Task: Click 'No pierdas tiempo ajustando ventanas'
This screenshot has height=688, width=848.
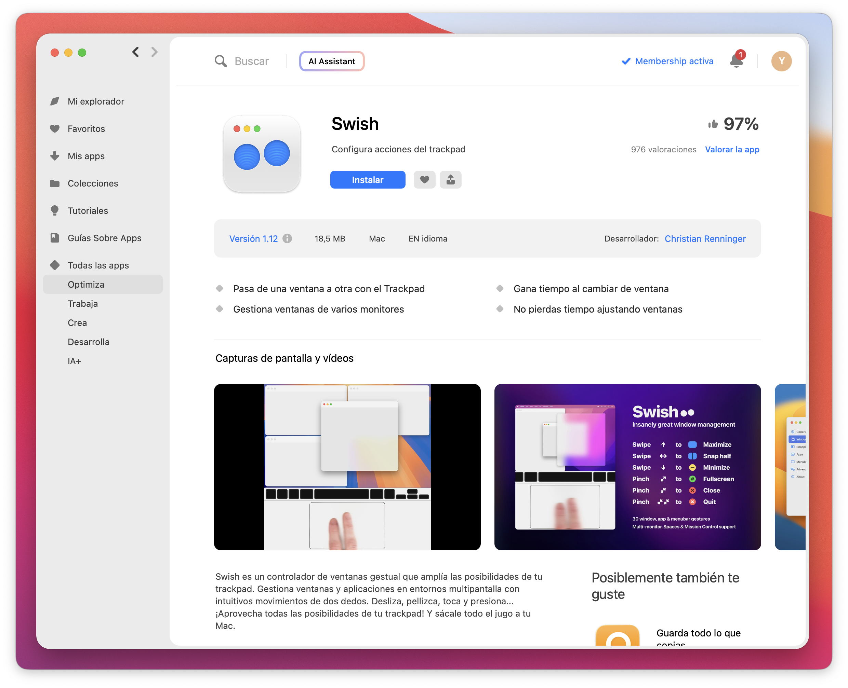Action: [x=597, y=309]
